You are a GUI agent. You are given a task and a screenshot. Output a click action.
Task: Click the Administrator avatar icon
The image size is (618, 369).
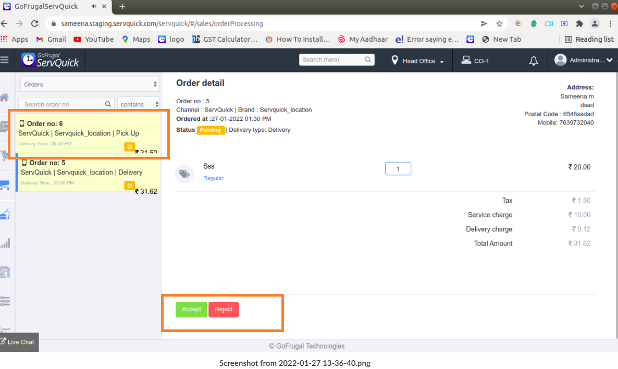tap(560, 60)
